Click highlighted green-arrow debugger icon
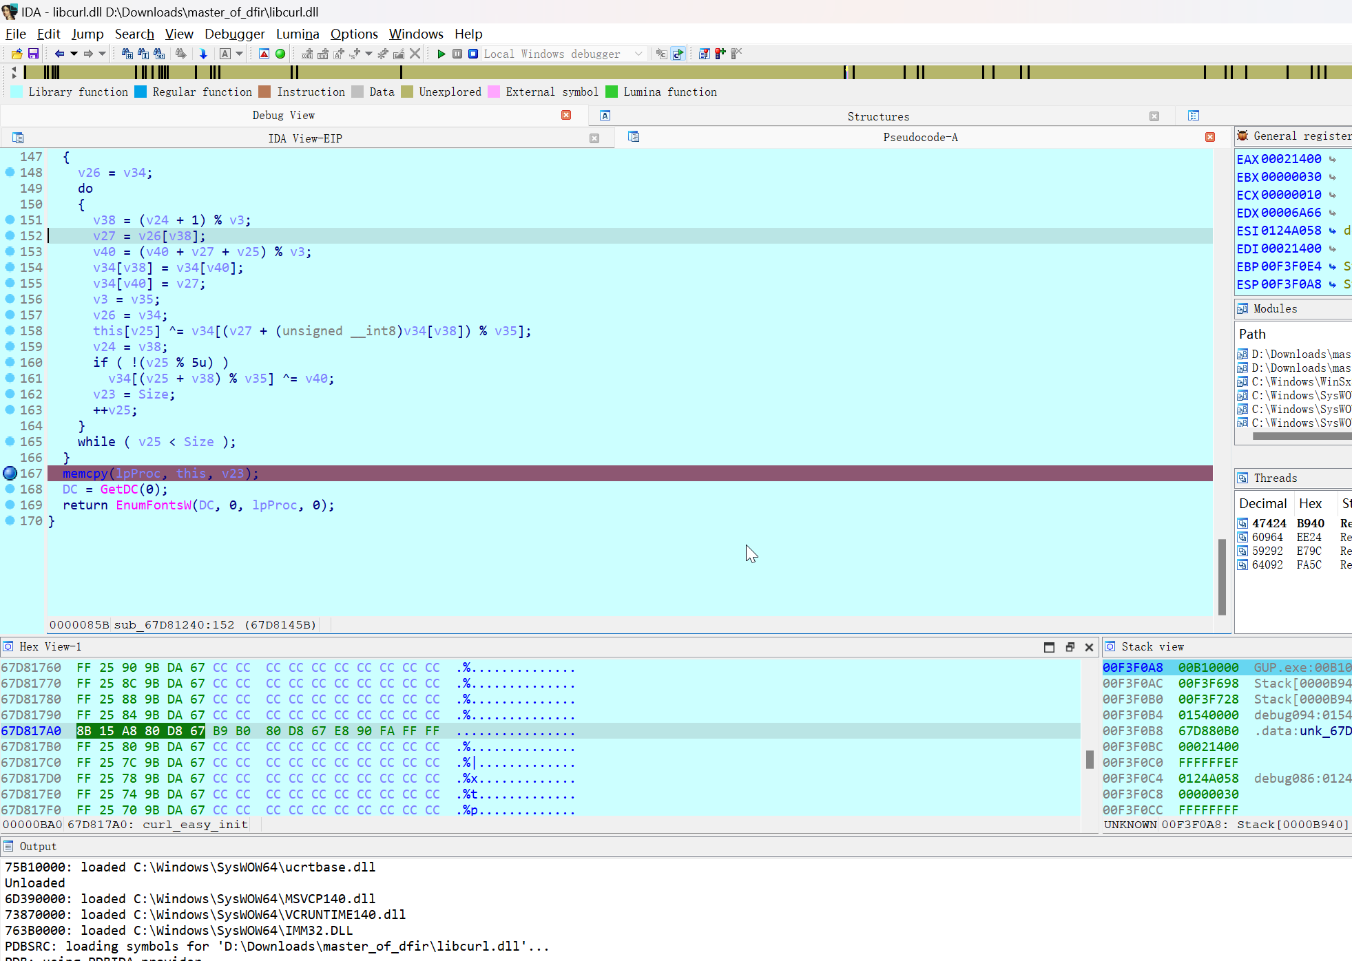The width and height of the screenshot is (1352, 961). click(x=678, y=54)
